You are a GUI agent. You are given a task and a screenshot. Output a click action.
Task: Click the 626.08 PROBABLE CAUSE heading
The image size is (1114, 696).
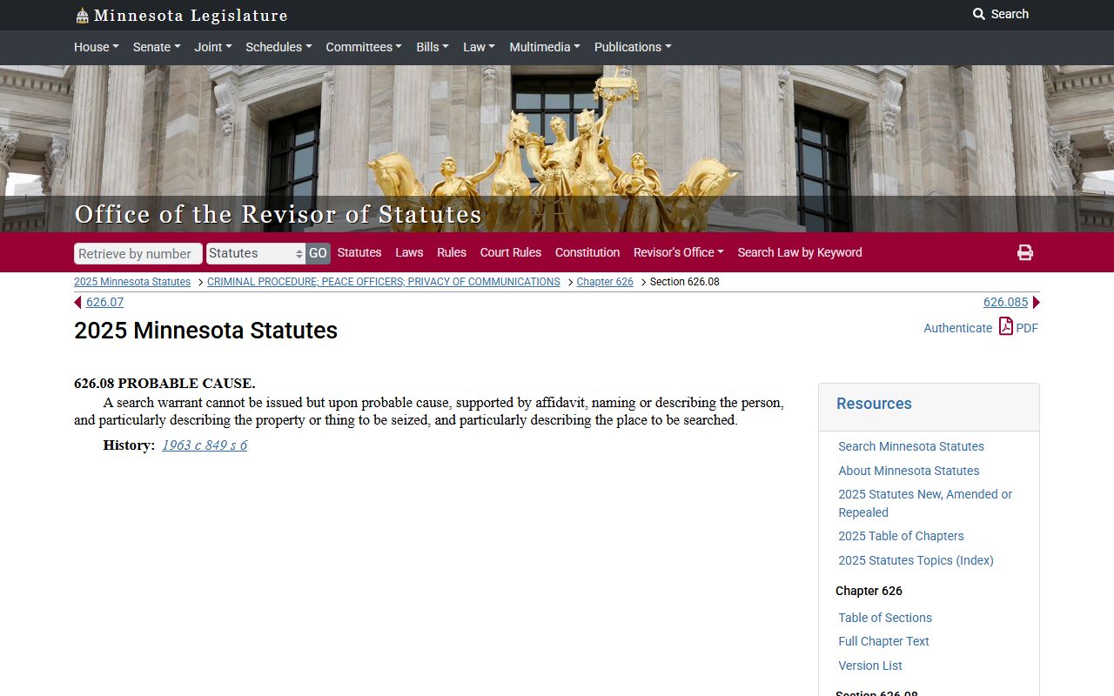164,384
